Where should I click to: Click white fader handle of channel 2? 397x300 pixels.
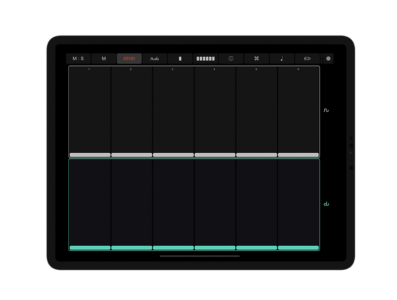[x=132, y=155]
